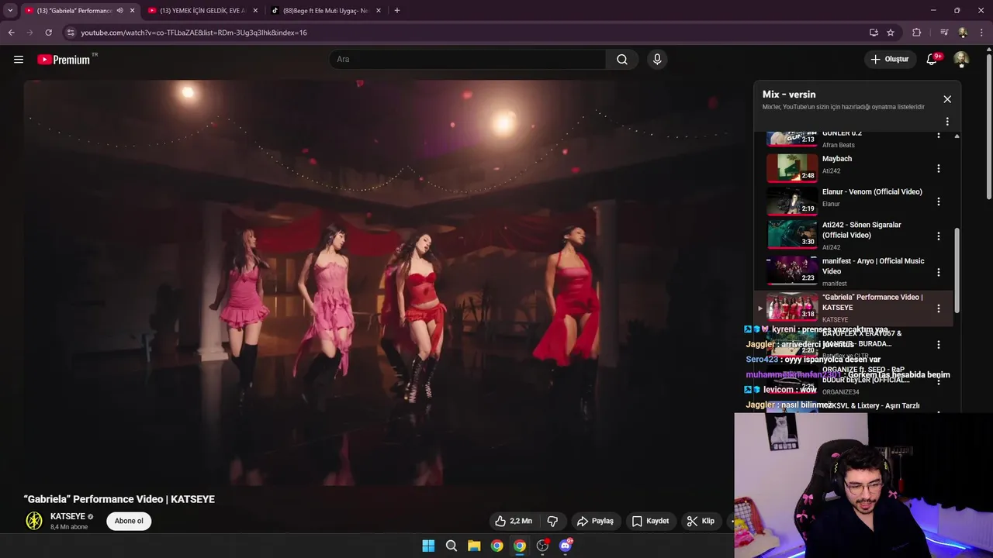
Task: Open options for Elanur - Venom item
Action: (939, 201)
